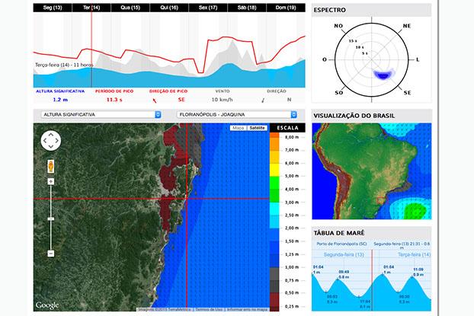Screen dimensions: 474x316
Task: Pan the map left with arrow
Action: (x=45, y=141)
